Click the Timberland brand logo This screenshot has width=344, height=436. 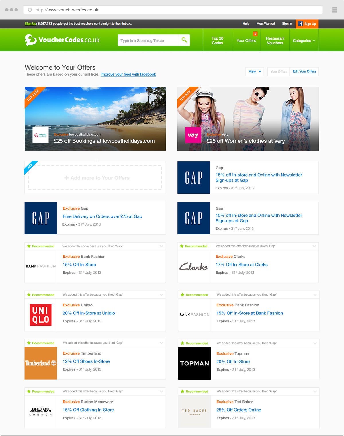tap(41, 363)
